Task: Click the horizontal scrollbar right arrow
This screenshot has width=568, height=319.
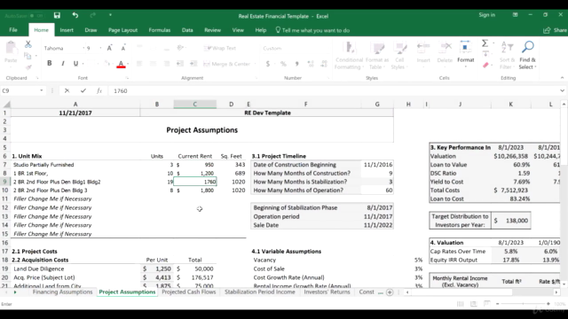Action: click(x=556, y=292)
